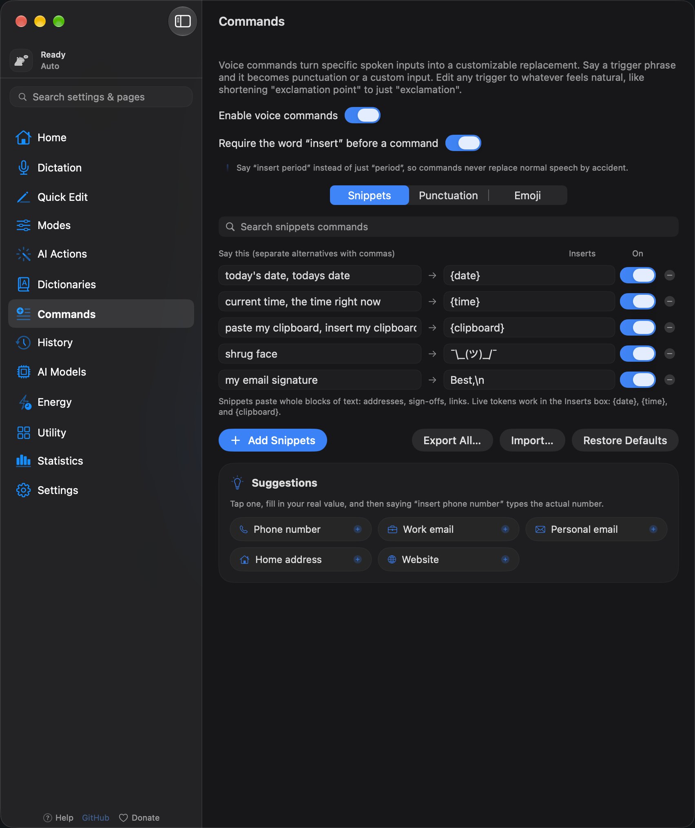Disable the {time} snippet toggle
The image size is (695, 828).
pos(638,301)
